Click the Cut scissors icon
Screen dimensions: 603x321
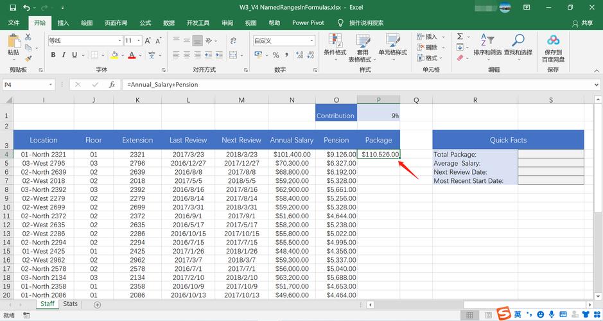[28, 37]
